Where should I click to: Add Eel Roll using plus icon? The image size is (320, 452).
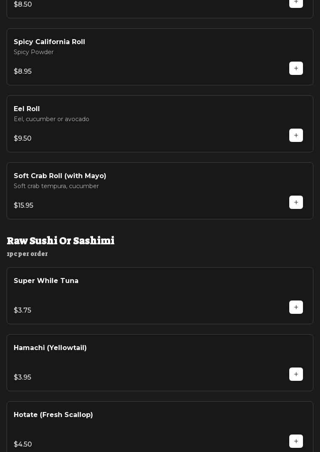[296, 135]
